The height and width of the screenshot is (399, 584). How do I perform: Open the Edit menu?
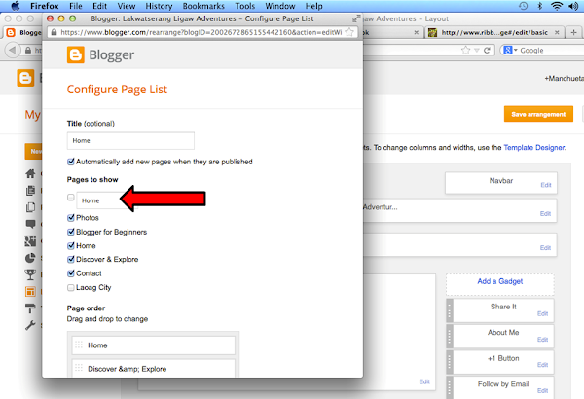[x=100, y=6]
